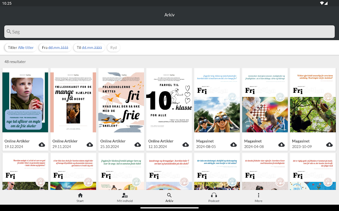This screenshot has width=339, height=211.
Task: Download the Online Artikler 12.10.2024 issue
Action: coord(186,145)
